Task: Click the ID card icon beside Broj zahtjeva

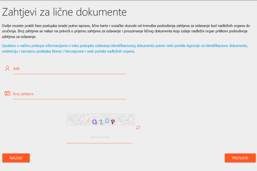Action: point(7,94)
